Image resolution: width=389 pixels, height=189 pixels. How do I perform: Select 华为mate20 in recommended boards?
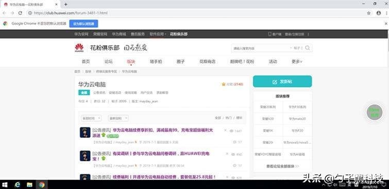(x=297, y=119)
